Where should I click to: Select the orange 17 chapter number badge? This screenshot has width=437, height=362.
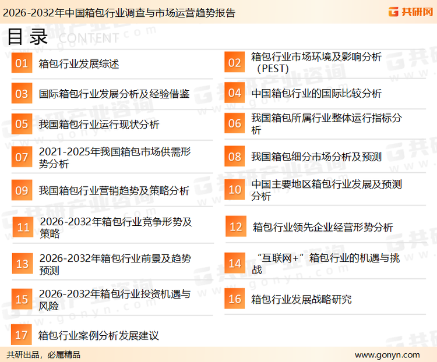[21, 335]
